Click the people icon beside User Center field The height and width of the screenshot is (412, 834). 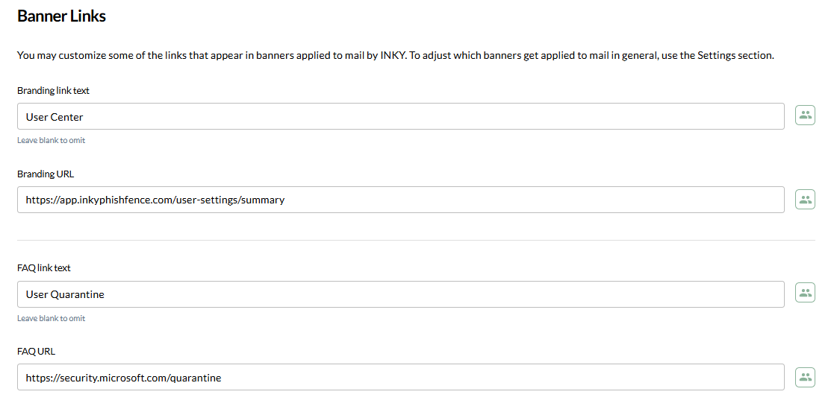pos(805,115)
